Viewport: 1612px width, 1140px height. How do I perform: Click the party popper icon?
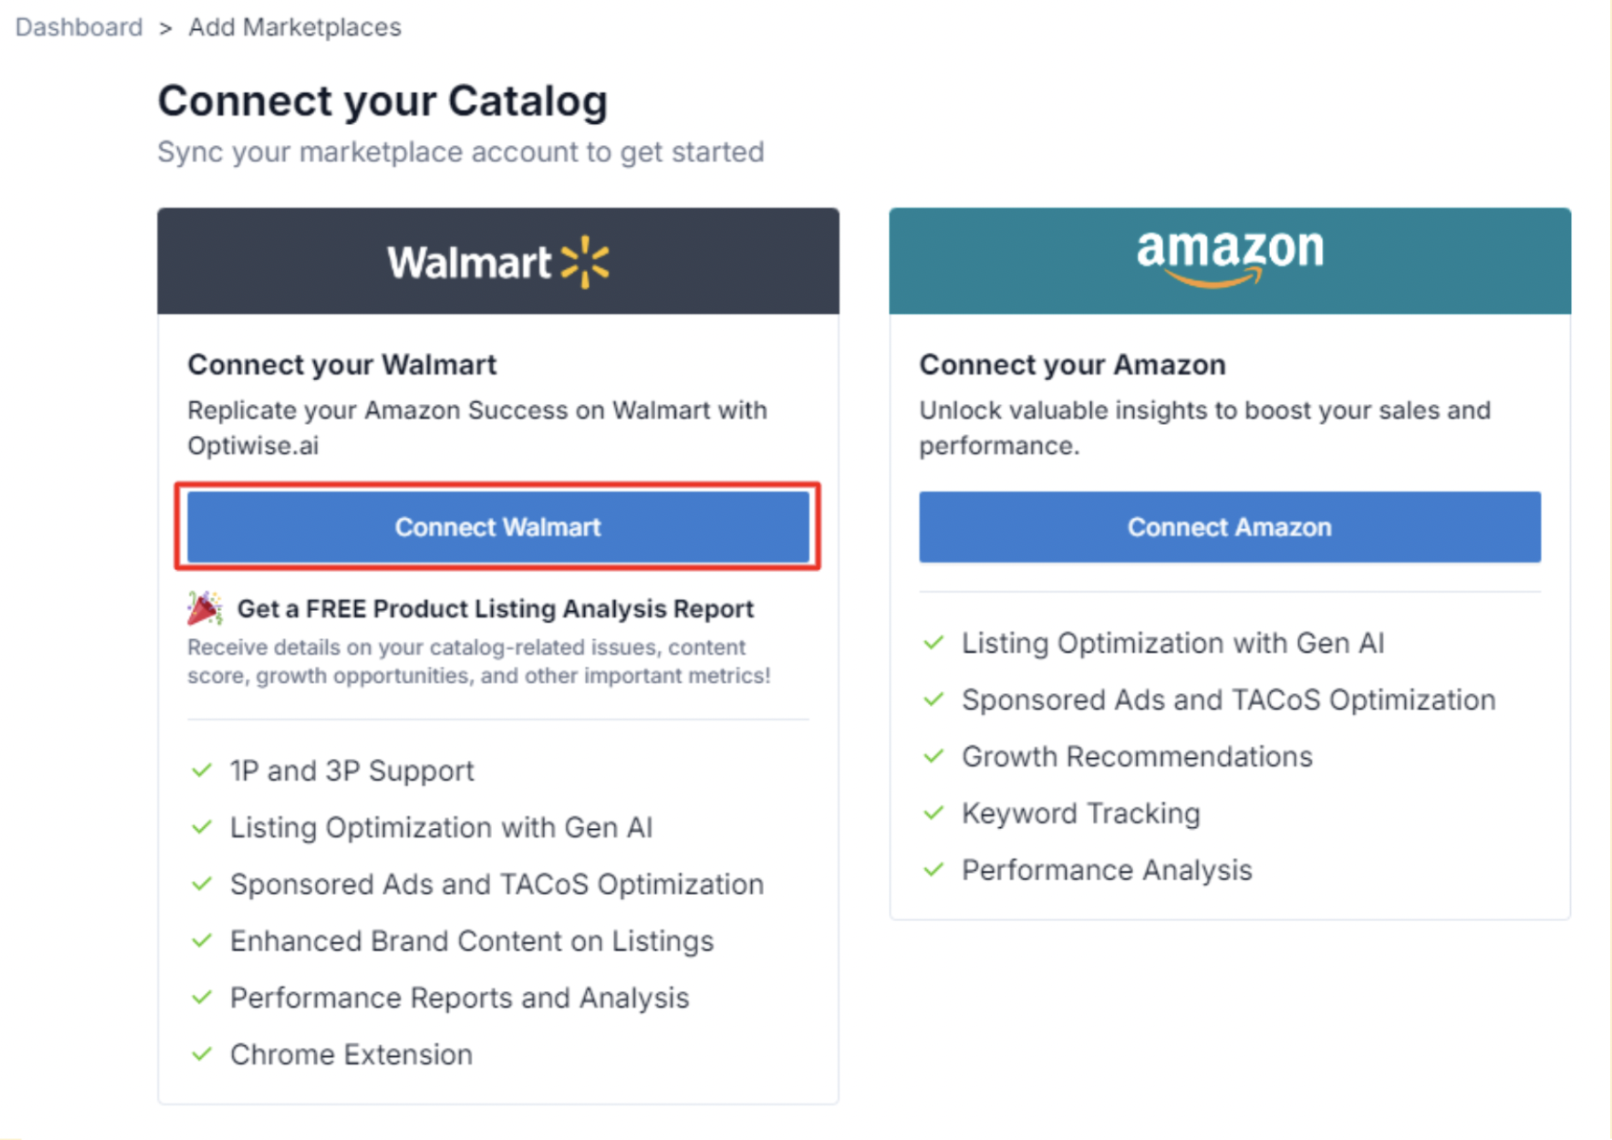pyautogui.click(x=204, y=608)
